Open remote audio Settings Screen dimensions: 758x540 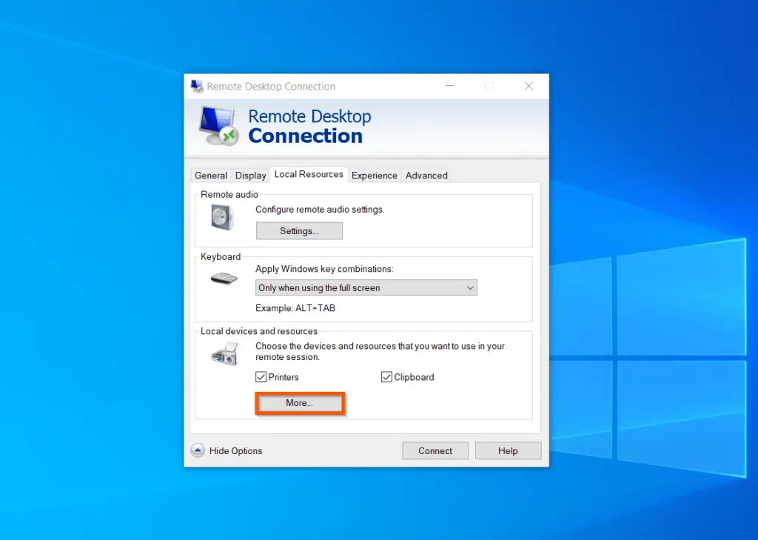[x=299, y=230]
